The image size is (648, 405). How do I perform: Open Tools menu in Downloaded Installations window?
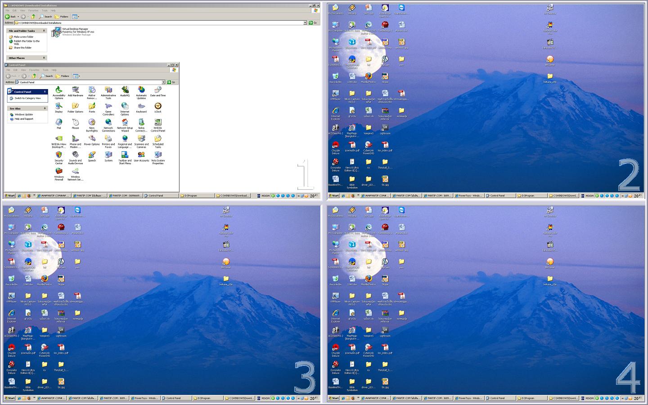45,10
